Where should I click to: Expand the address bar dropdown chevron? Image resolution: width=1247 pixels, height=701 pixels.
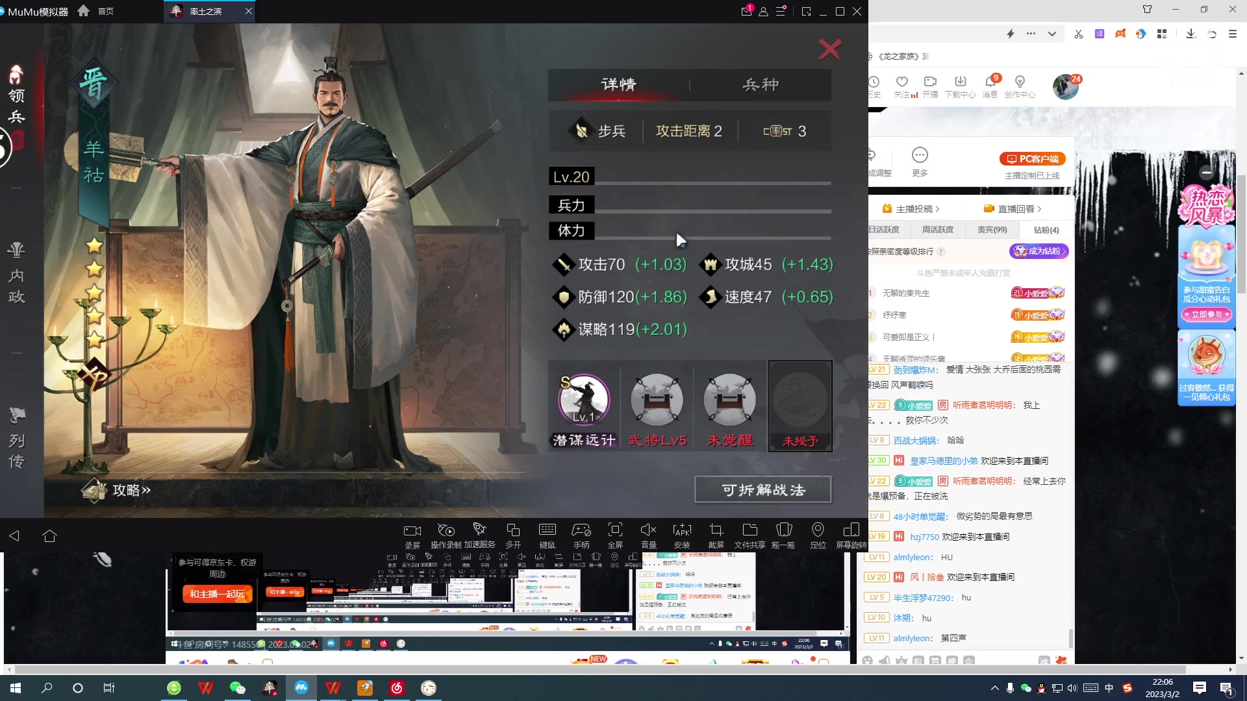pyautogui.click(x=1052, y=34)
